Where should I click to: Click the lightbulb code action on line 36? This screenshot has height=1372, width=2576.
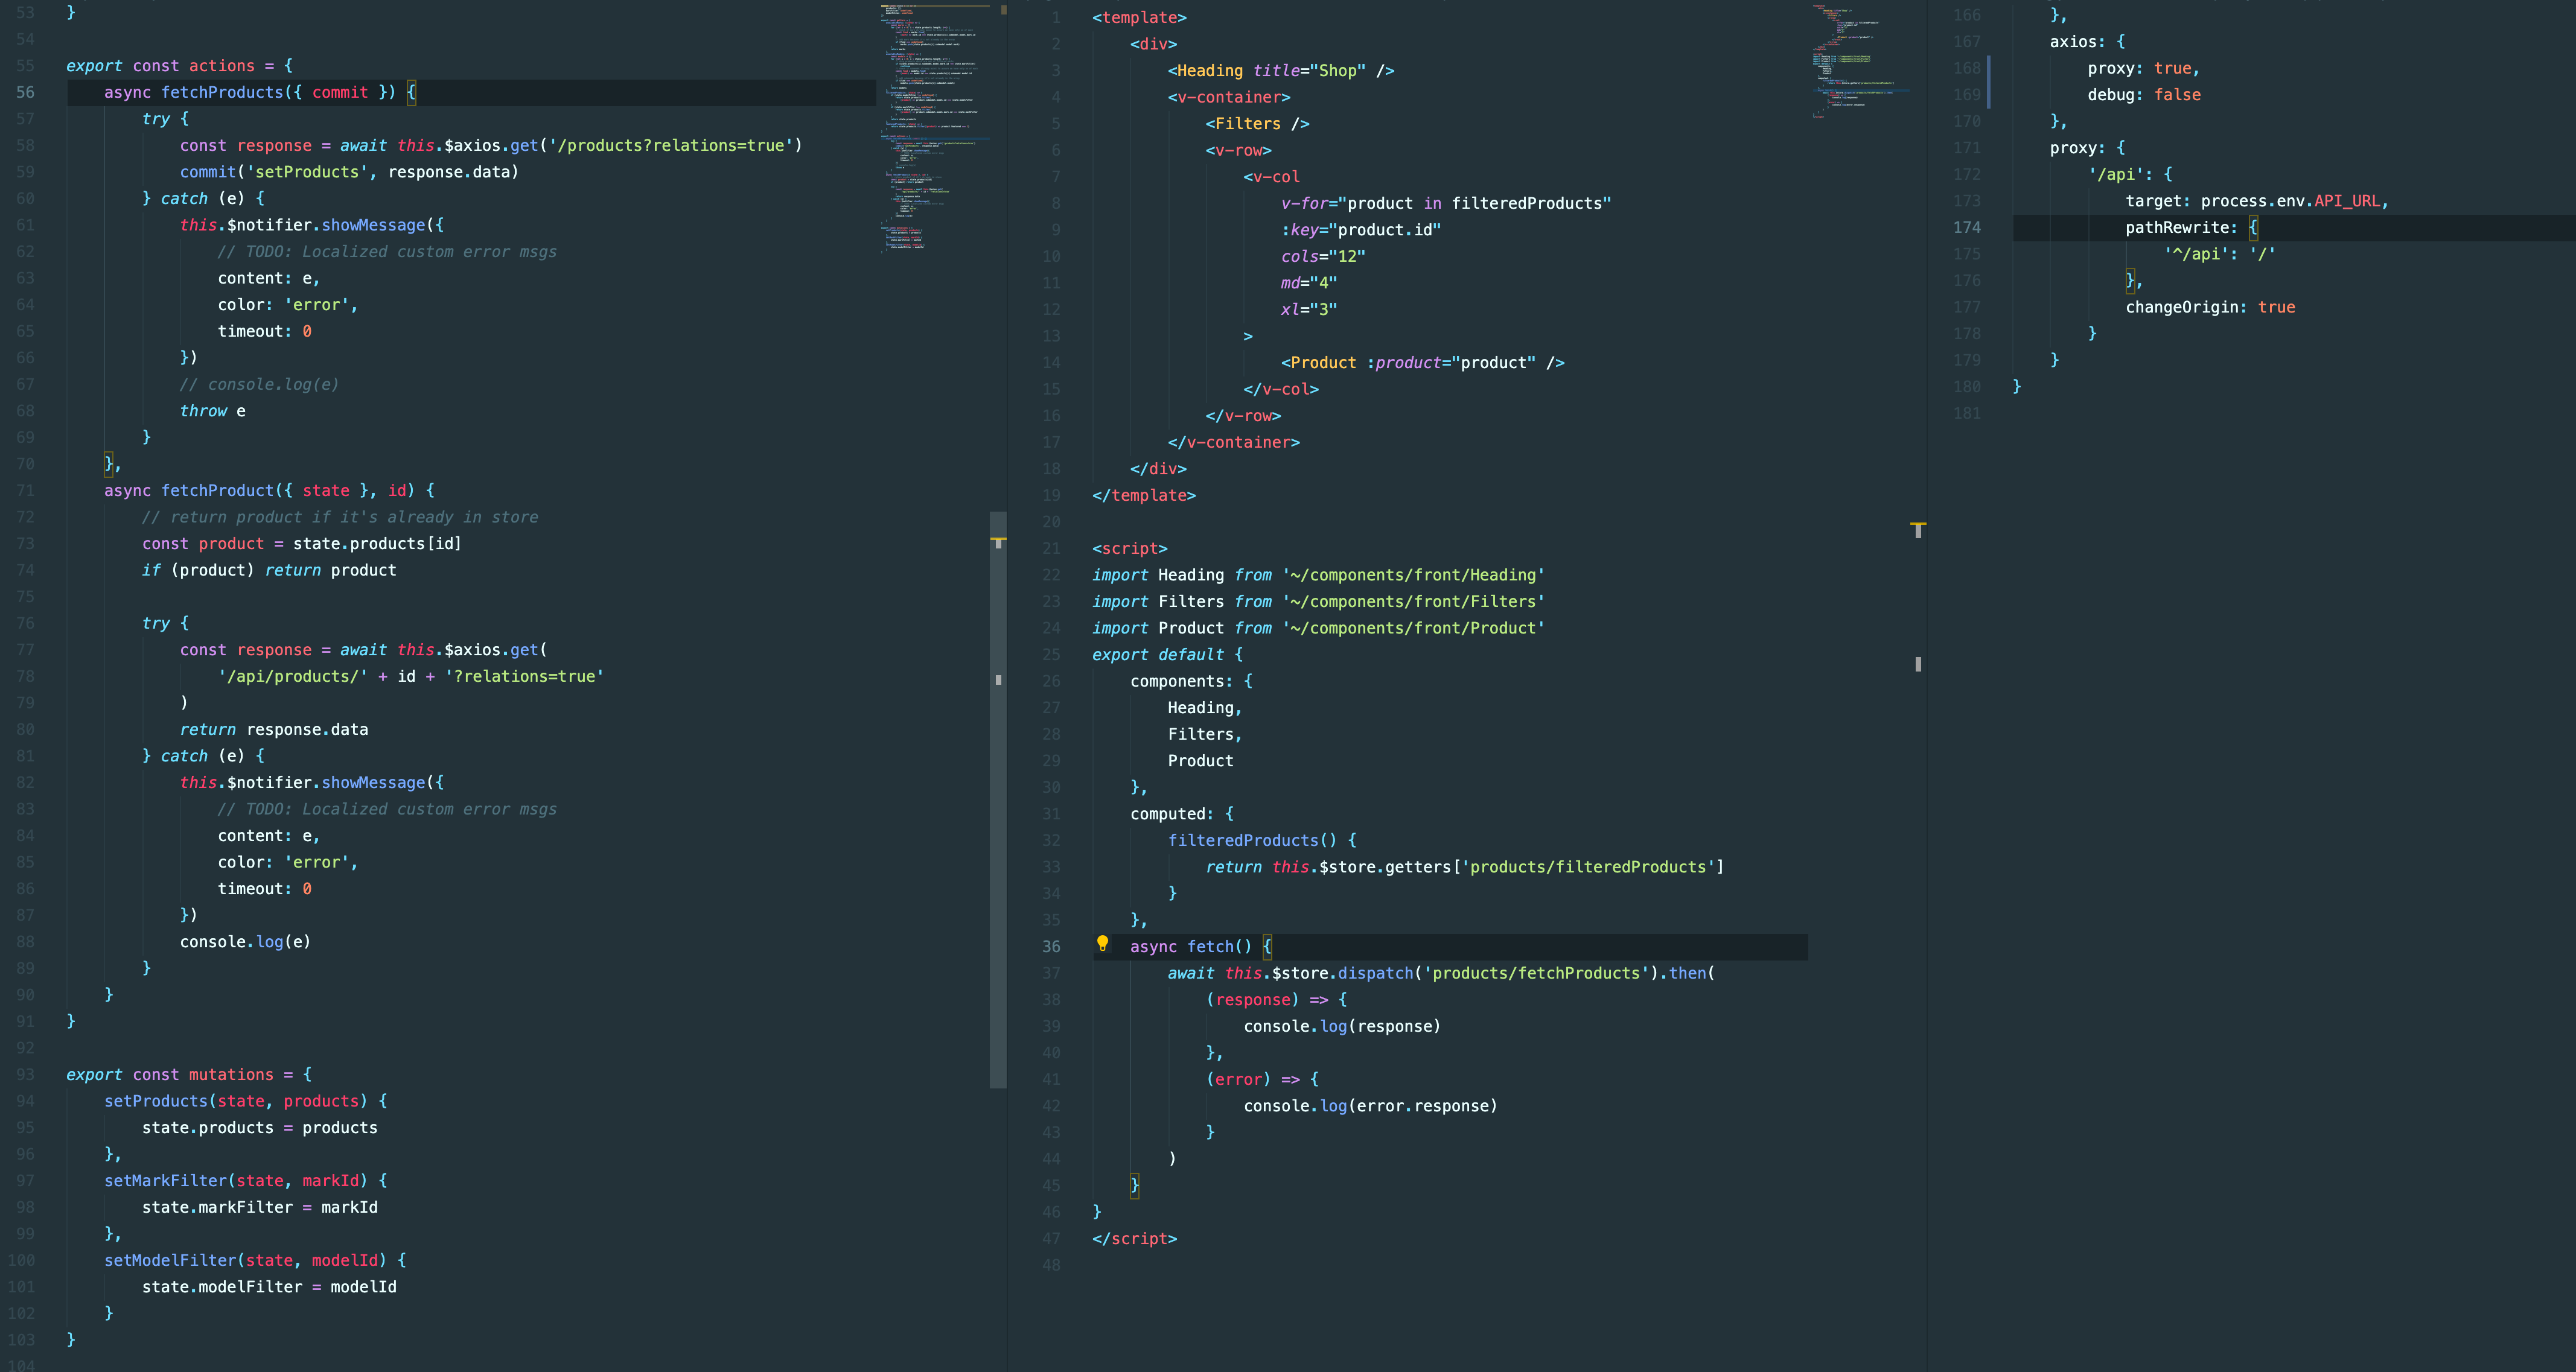1102,944
